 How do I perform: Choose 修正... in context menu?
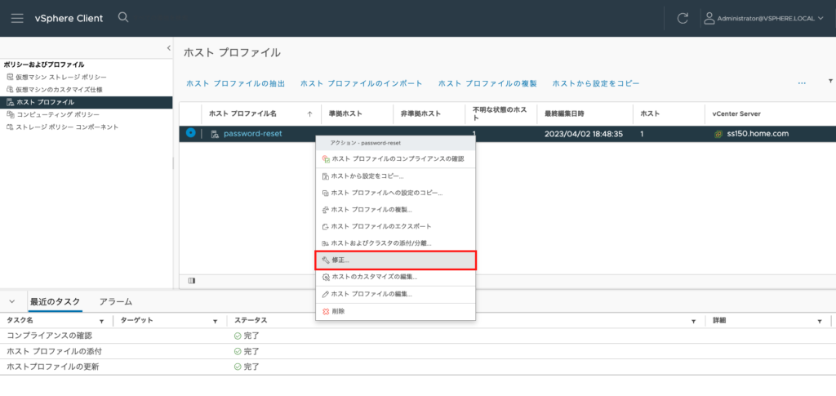tap(396, 260)
